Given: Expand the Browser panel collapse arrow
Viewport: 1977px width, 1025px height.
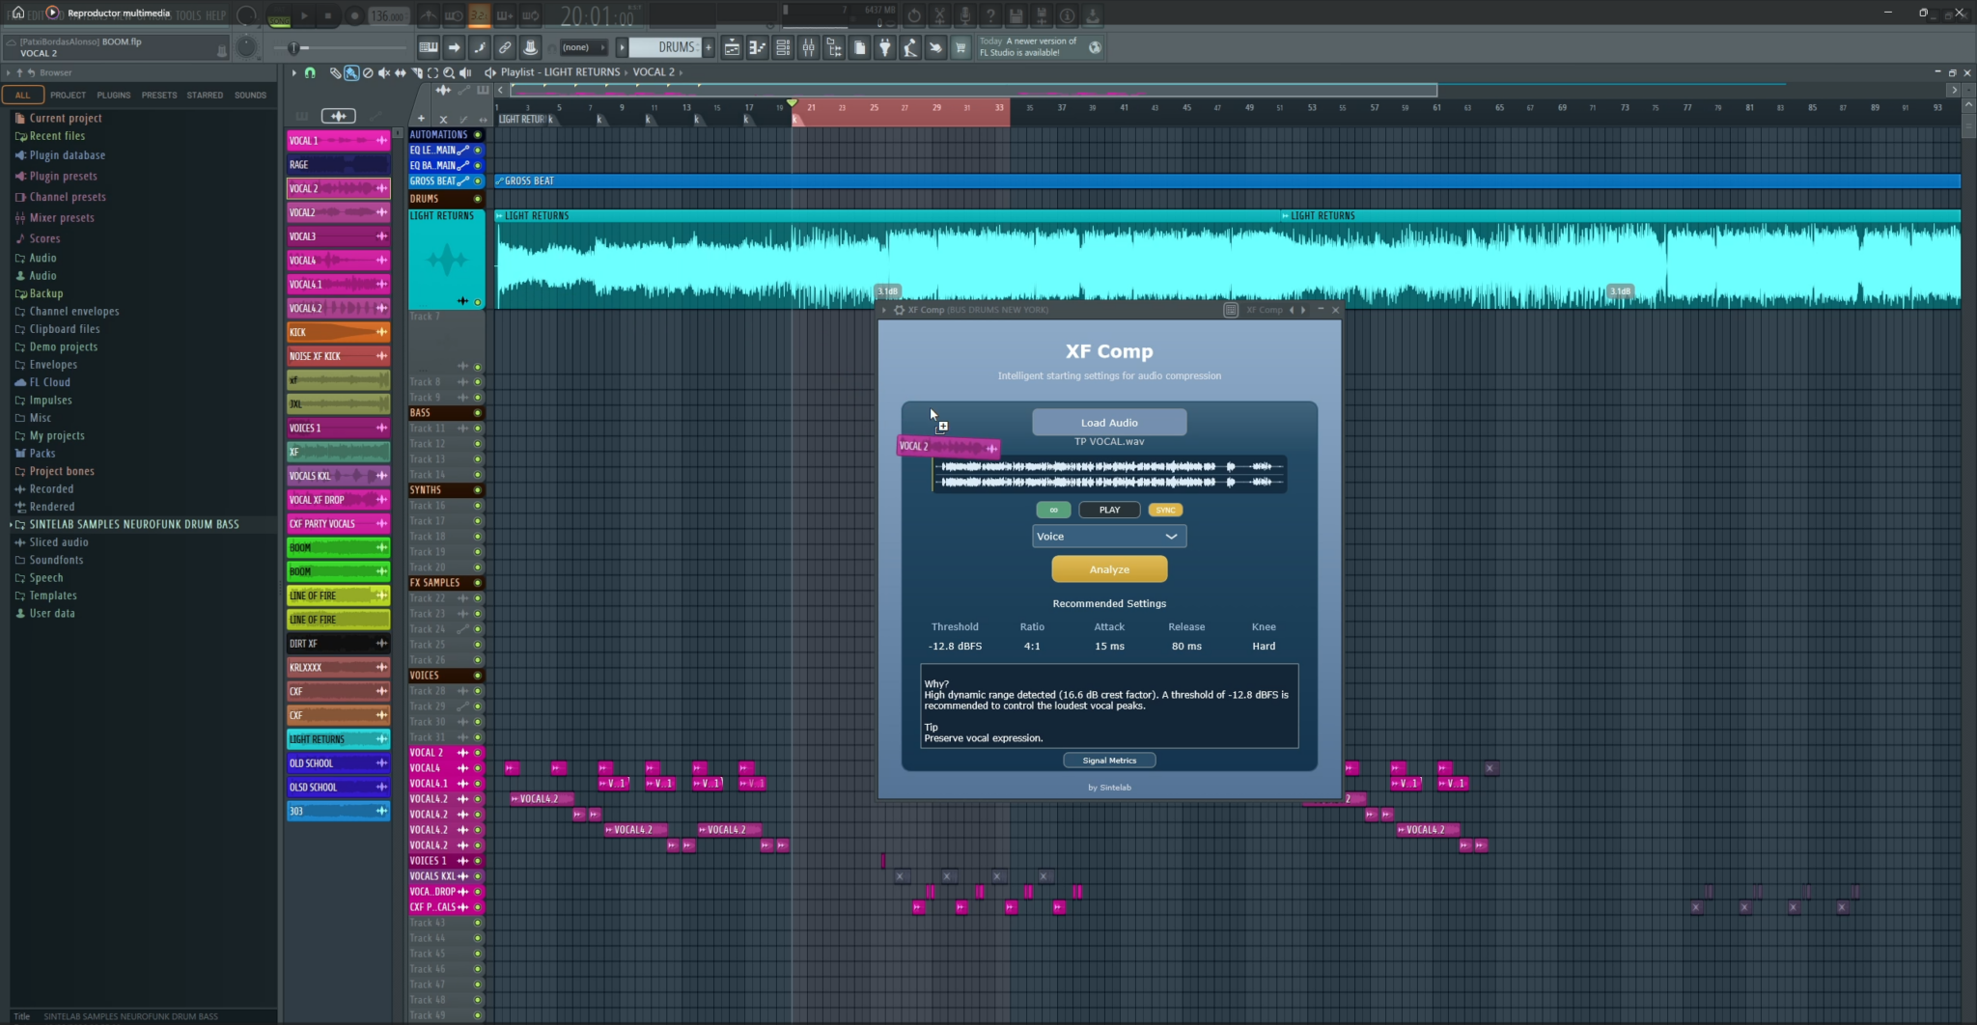Looking at the screenshot, I should point(8,72).
